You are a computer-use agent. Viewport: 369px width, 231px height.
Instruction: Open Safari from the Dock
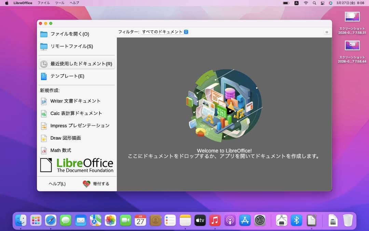(51, 220)
